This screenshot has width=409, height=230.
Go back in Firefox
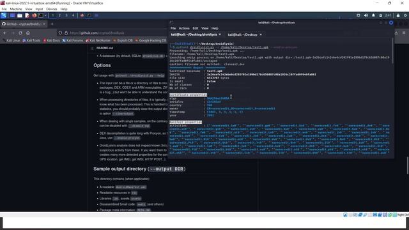point(5,33)
